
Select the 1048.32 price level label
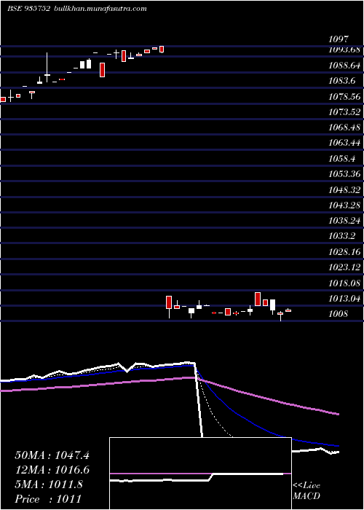[344, 190]
